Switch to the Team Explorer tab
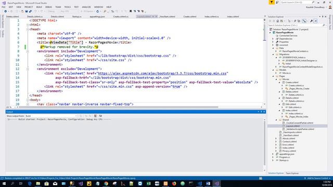 tap(292, 173)
